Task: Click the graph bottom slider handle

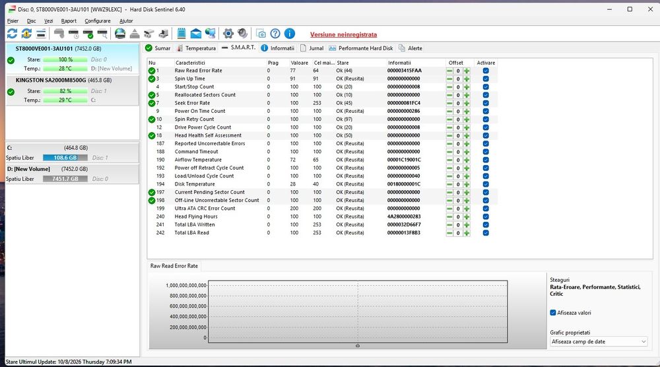Action: pyautogui.click(x=358, y=346)
